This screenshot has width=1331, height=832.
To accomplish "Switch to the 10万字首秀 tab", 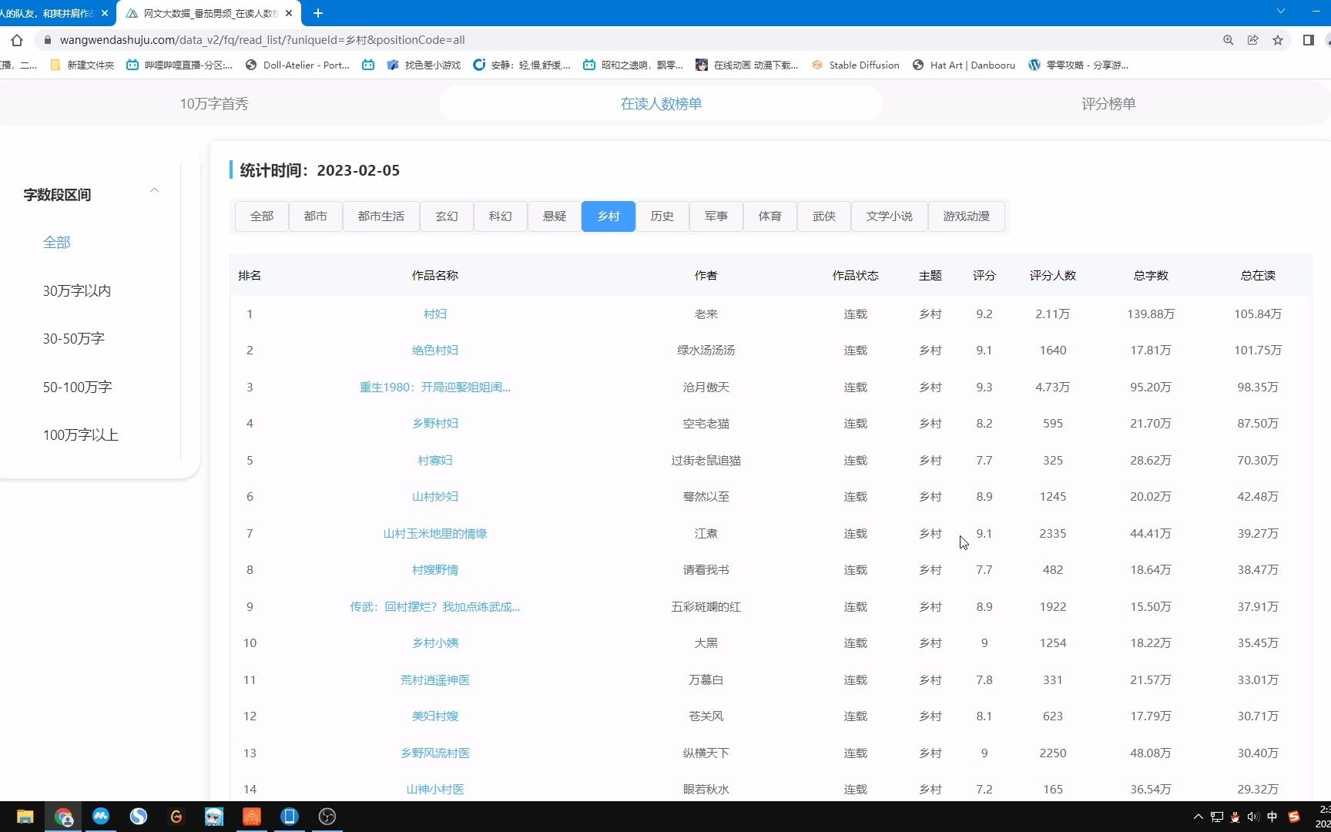I will [x=214, y=104].
